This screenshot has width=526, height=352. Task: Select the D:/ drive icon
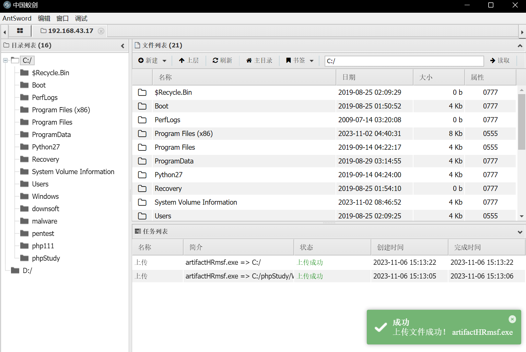click(15, 270)
